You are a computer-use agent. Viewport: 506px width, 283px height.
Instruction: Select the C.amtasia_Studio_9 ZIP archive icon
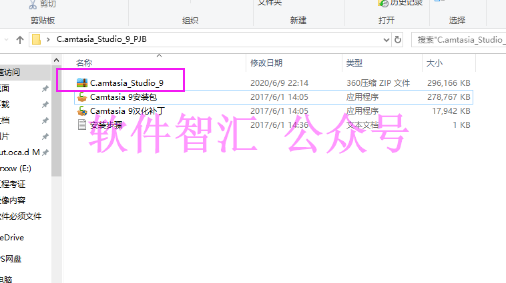pyautogui.click(x=82, y=83)
